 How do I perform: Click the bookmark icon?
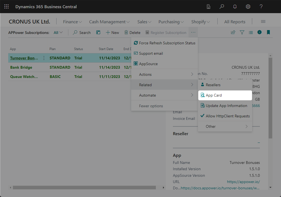[268, 32]
